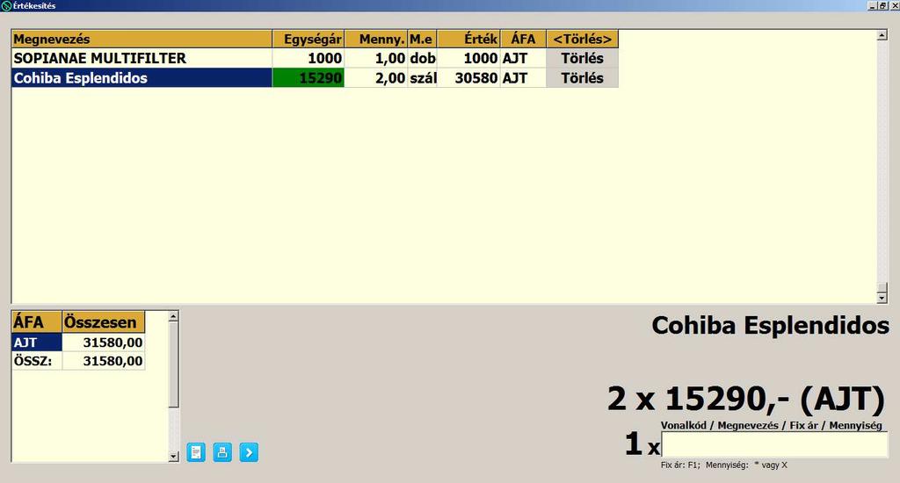
Task: Click the Megnevezés column header
Action: click(142, 39)
